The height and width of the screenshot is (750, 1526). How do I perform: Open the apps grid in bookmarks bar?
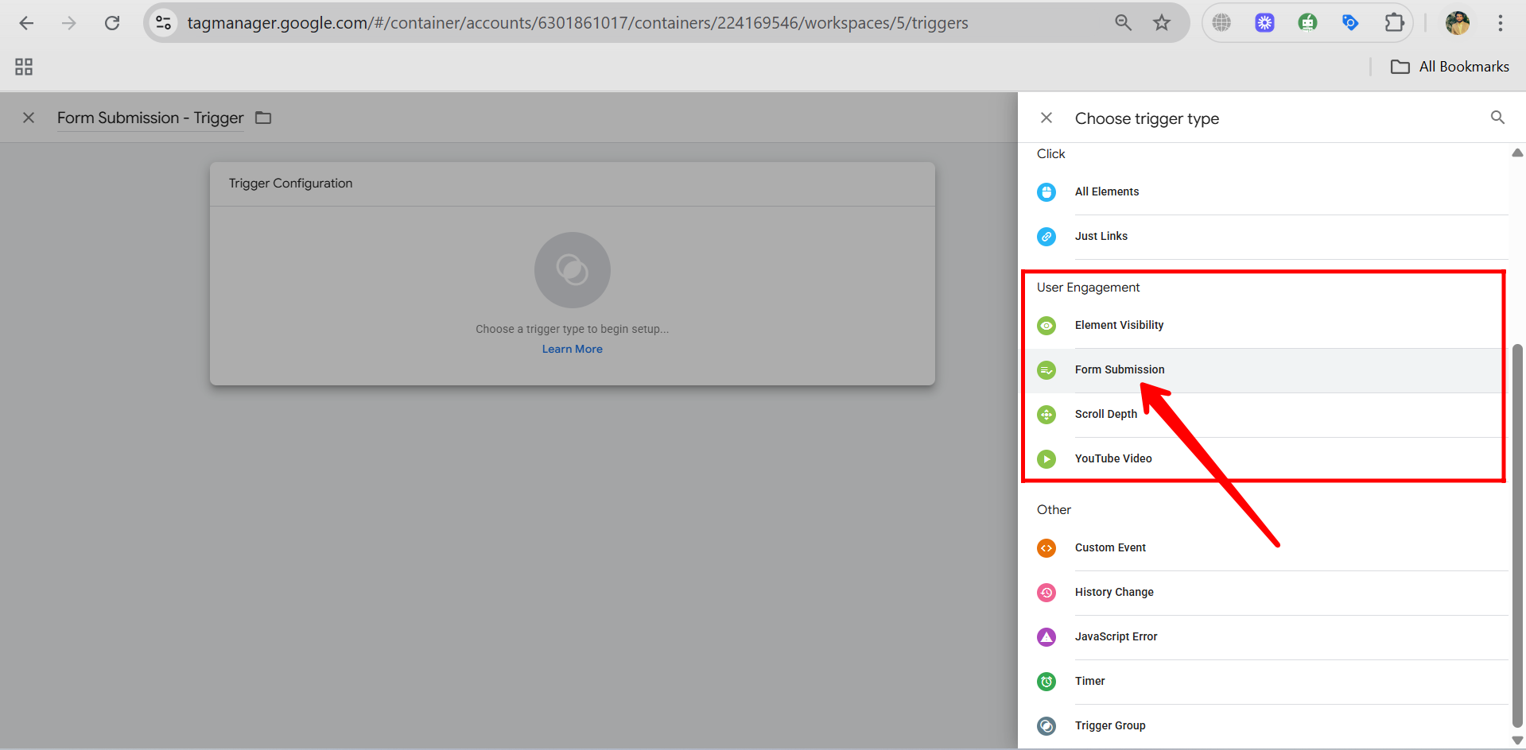point(24,67)
